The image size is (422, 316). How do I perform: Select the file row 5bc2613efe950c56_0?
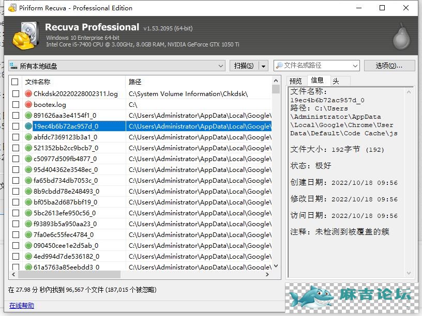click(141, 213)
